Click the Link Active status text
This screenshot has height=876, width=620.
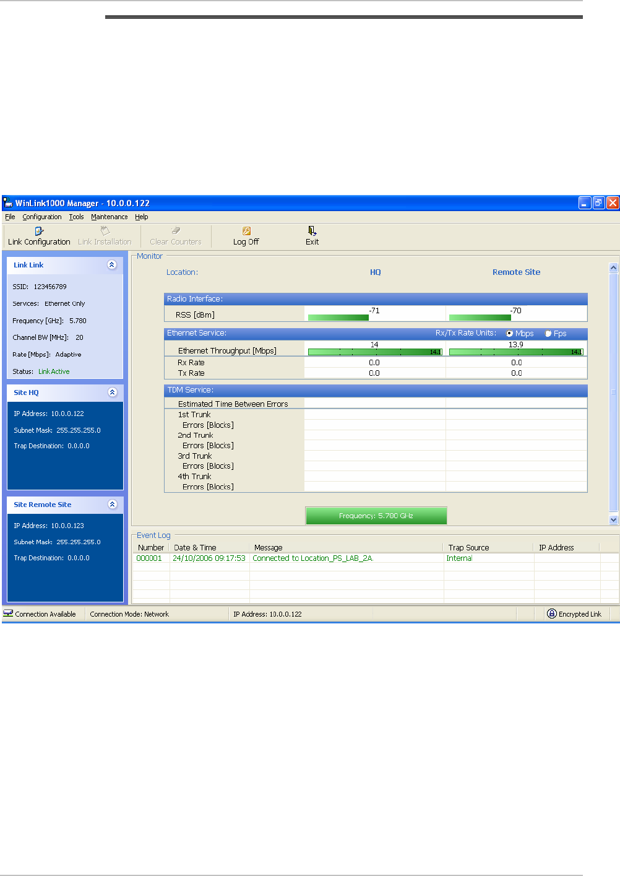(54, 371)
